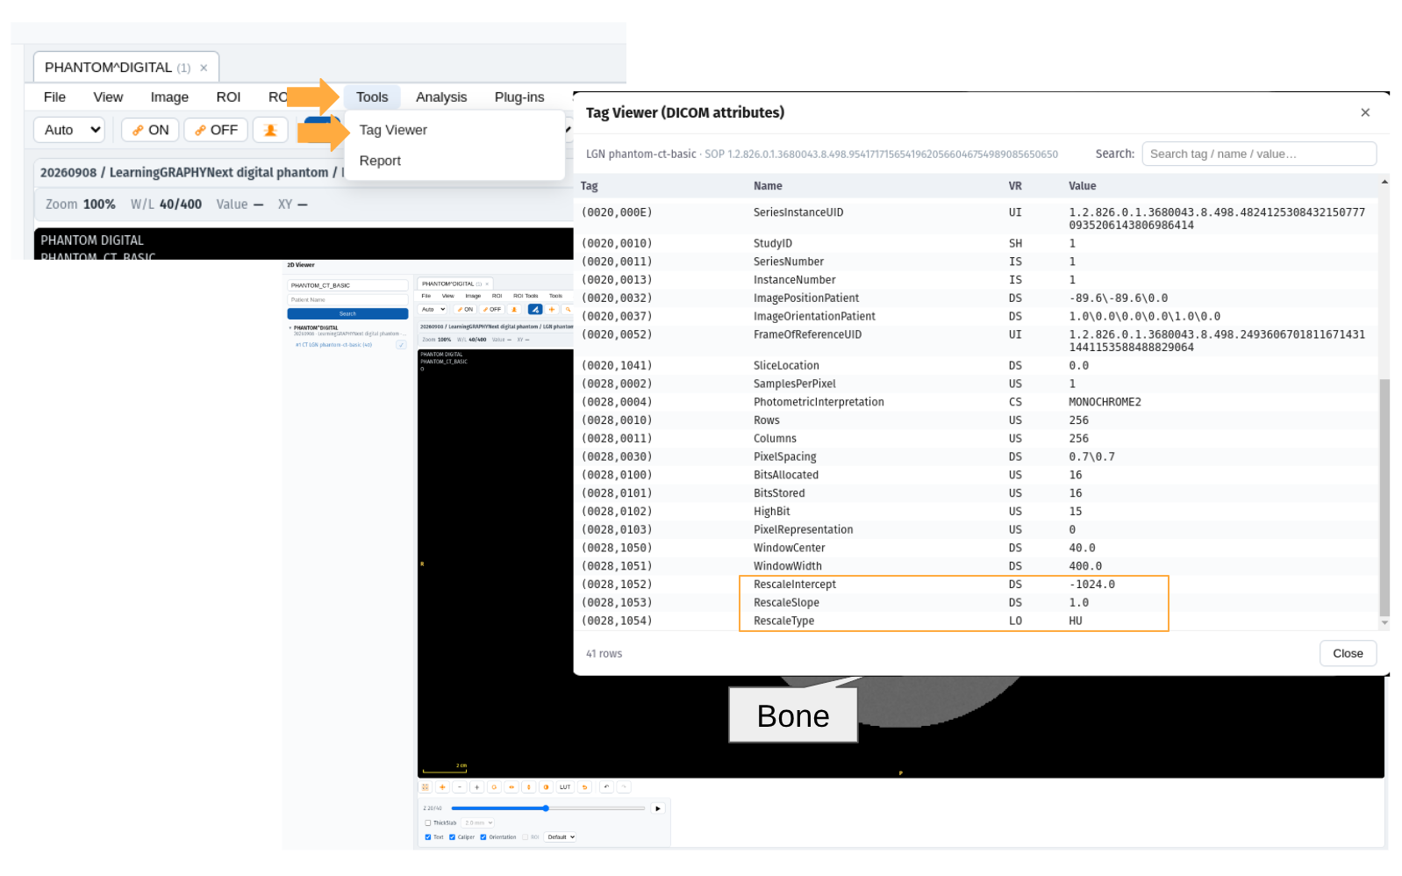Click the zoom in plus icon below image
The width and height of the screenshot is (1402, 876).
476,787
